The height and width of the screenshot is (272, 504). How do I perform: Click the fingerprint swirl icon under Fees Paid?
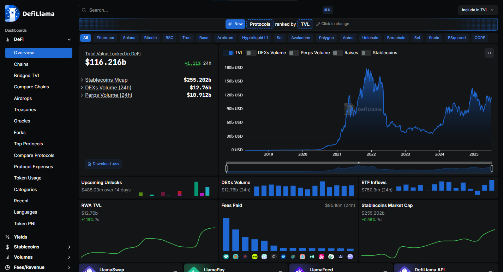293,257
